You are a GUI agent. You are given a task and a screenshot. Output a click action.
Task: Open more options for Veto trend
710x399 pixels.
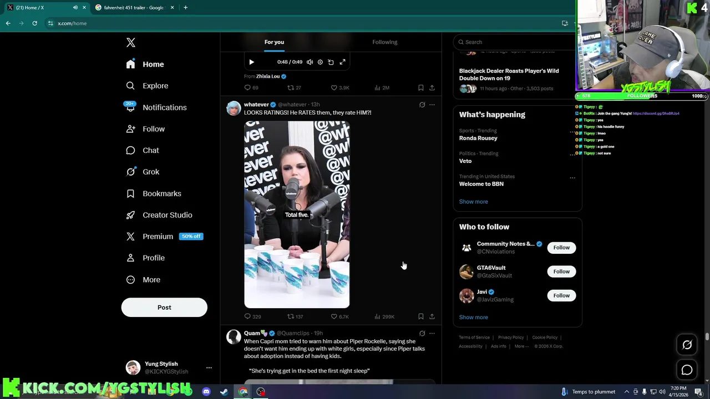pyautogui.click(x=572, y=154)
